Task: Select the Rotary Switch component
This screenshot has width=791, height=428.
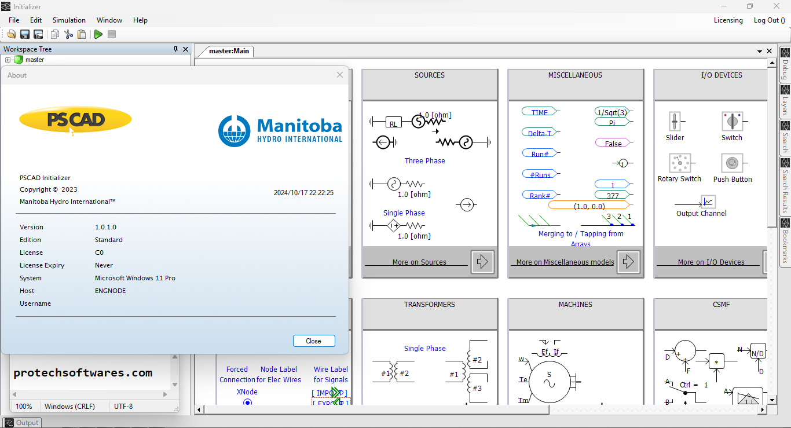Action: tap(680, 163)
